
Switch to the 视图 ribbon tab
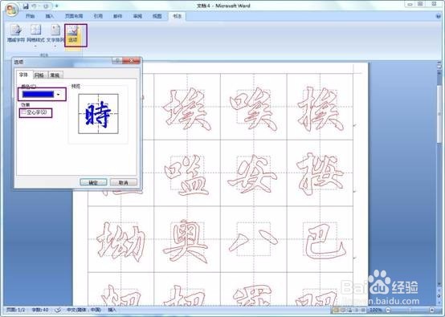[157, 16]
